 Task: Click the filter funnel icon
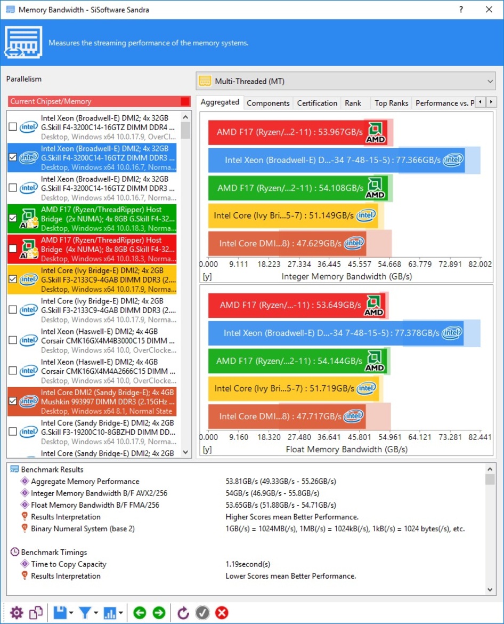[85, 612]
